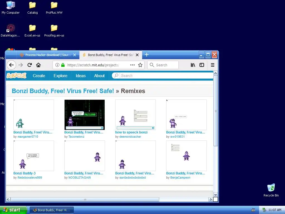
Task: Open the remix thumbnail by BenjaCampeon
Action: (x=186, y=155)
